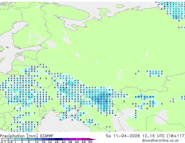Click the forecast offset '(18+117)'
The image size is (185, 143).
pos(176,136)
